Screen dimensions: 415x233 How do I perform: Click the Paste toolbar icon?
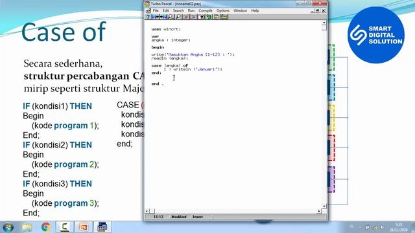click(202, 17)
